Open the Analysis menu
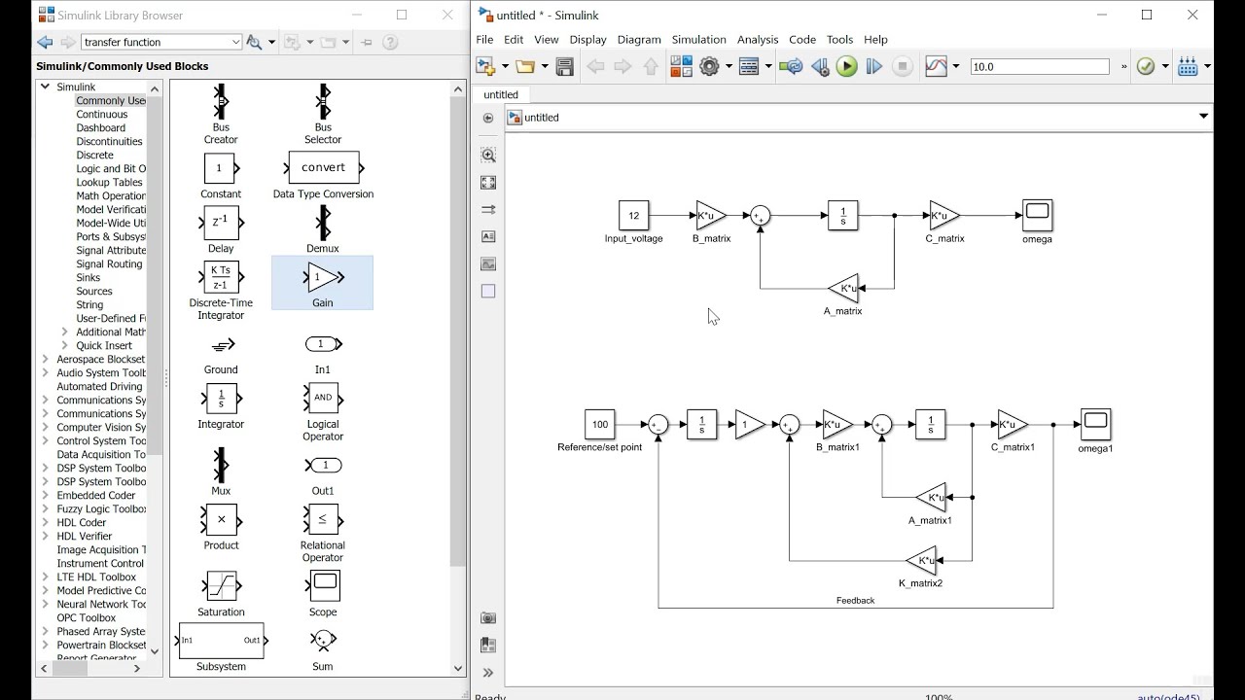 tap(758, 40)
